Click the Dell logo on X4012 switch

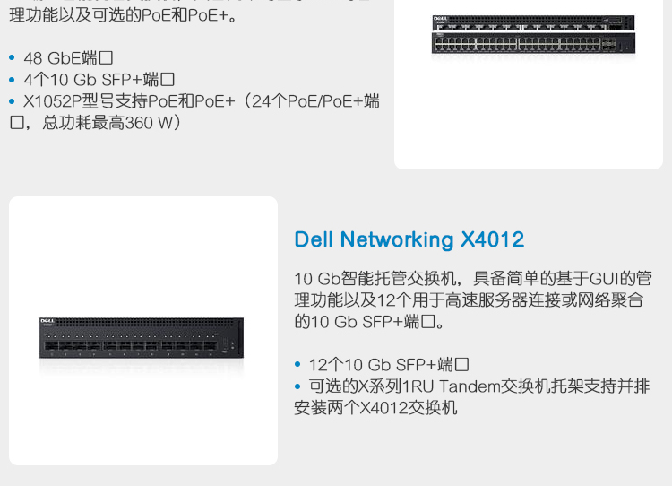[47, 321]
